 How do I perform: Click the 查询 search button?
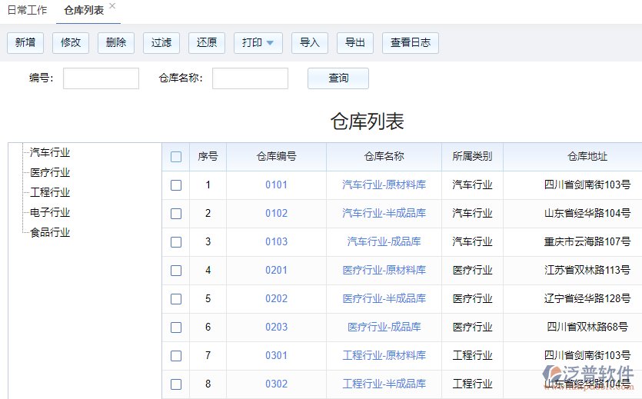(338, 78)
